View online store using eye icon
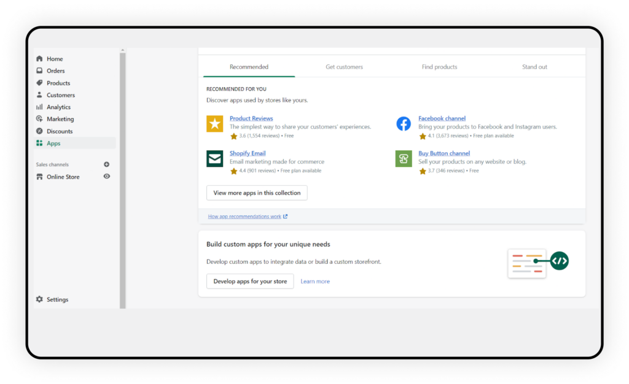 [107, 176]
